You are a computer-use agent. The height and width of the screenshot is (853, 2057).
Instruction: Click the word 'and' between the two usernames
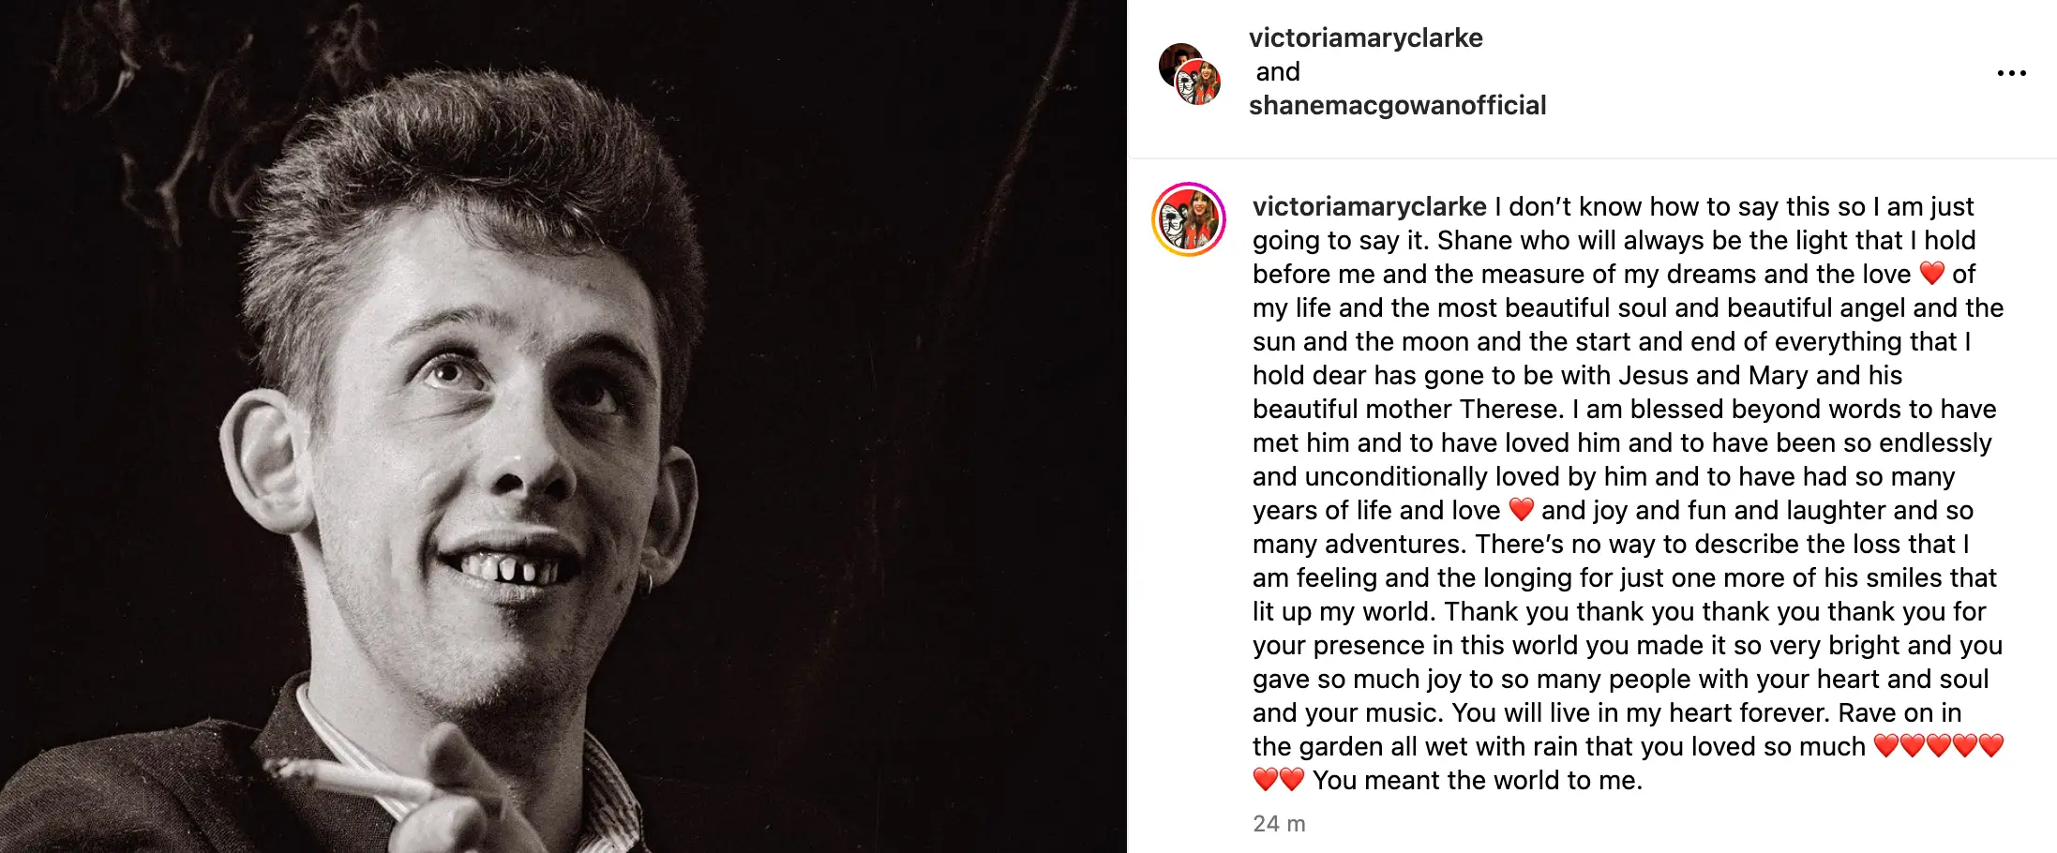(1276, 71)
